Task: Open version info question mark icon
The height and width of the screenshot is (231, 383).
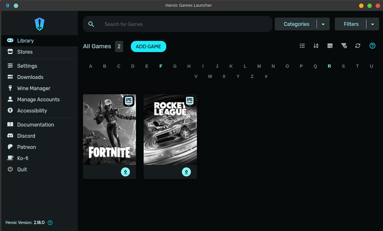Action: pyautogui.click(x=50, y=223)
